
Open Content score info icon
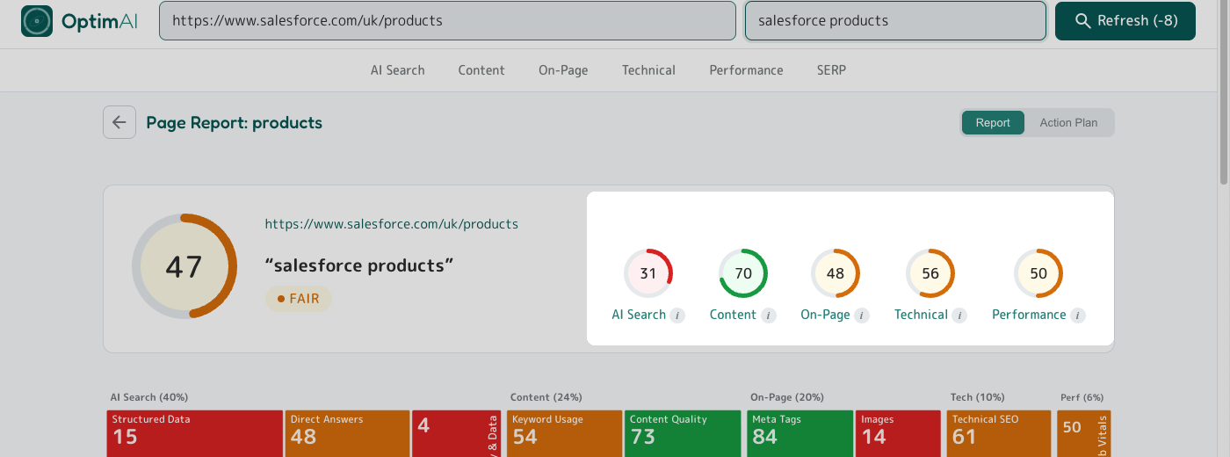point(769,316)
